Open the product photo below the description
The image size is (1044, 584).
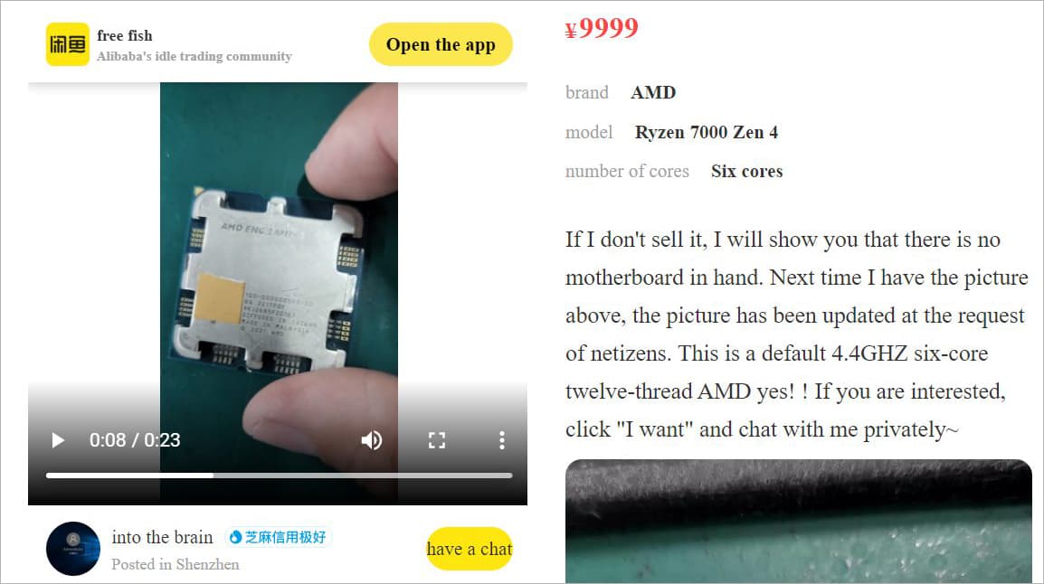pos(798,522)
